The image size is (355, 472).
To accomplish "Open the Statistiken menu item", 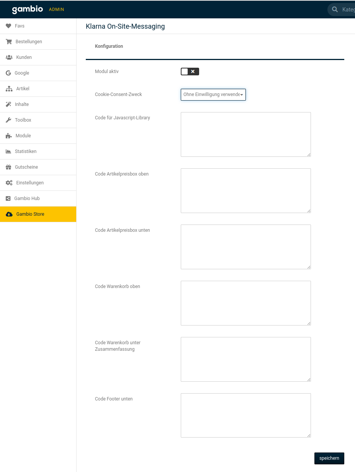I will click(25, 151).
